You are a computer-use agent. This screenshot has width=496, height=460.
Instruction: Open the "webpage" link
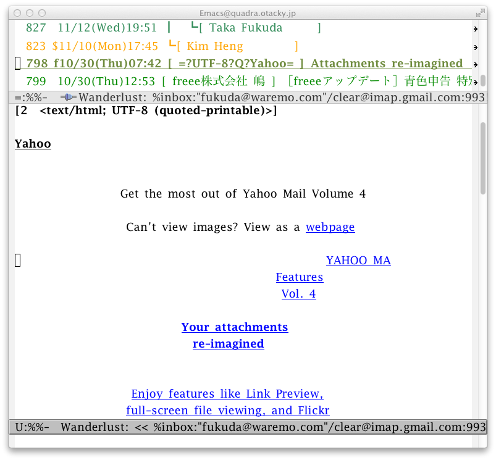click(330, 227)
